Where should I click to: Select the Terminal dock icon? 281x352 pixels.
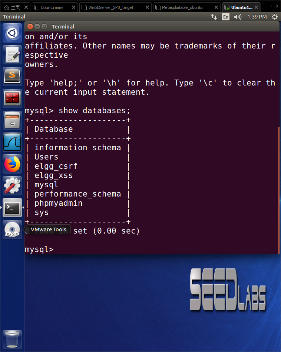tap(12, 207)
